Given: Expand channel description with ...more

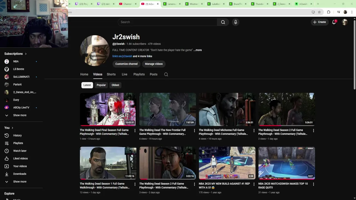Looking at the screenshot, I should [197, 50].
